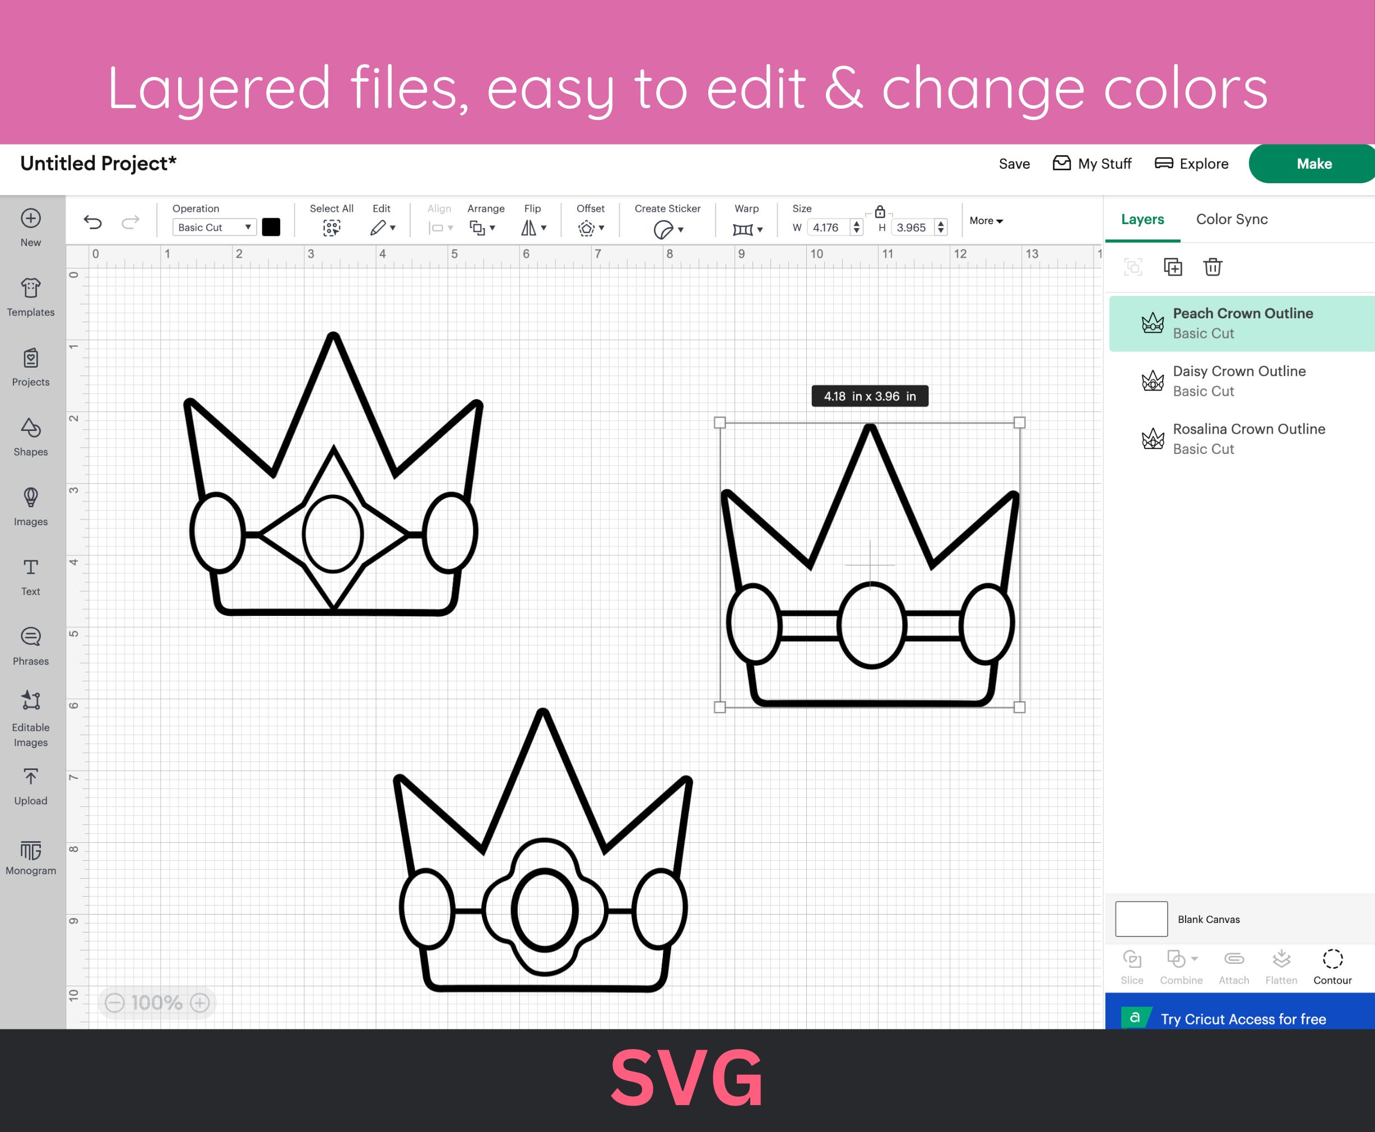Viewport: 1375px width, 1132px height.
Task: Open the Templates panel icon
Action: click(31, 288)
